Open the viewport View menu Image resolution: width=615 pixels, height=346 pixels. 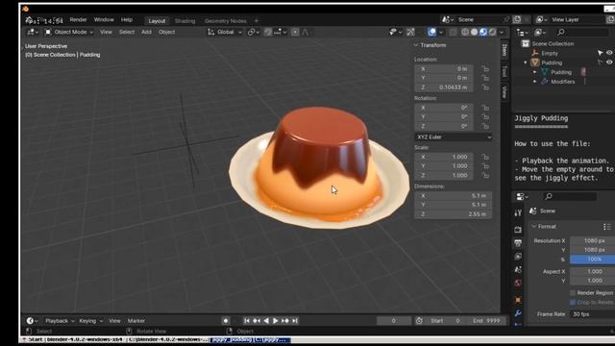tap(106, 32)
